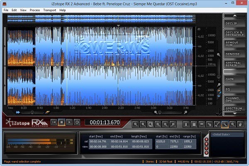
Task: Select the frequency band selection tool
Action: pyautogui.click(x=202, y=124)
